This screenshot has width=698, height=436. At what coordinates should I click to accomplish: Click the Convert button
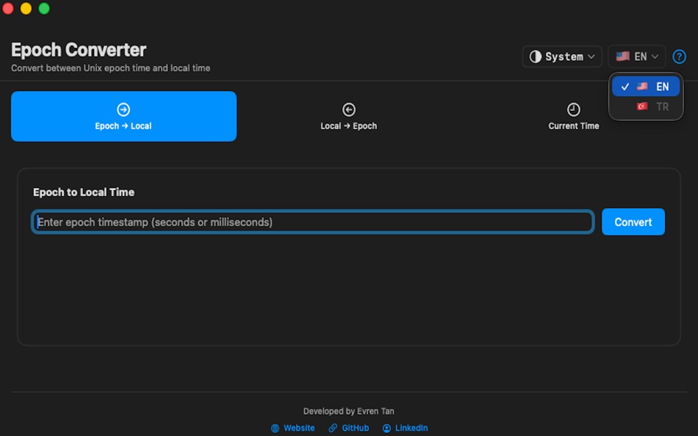(x=633, y=222)
